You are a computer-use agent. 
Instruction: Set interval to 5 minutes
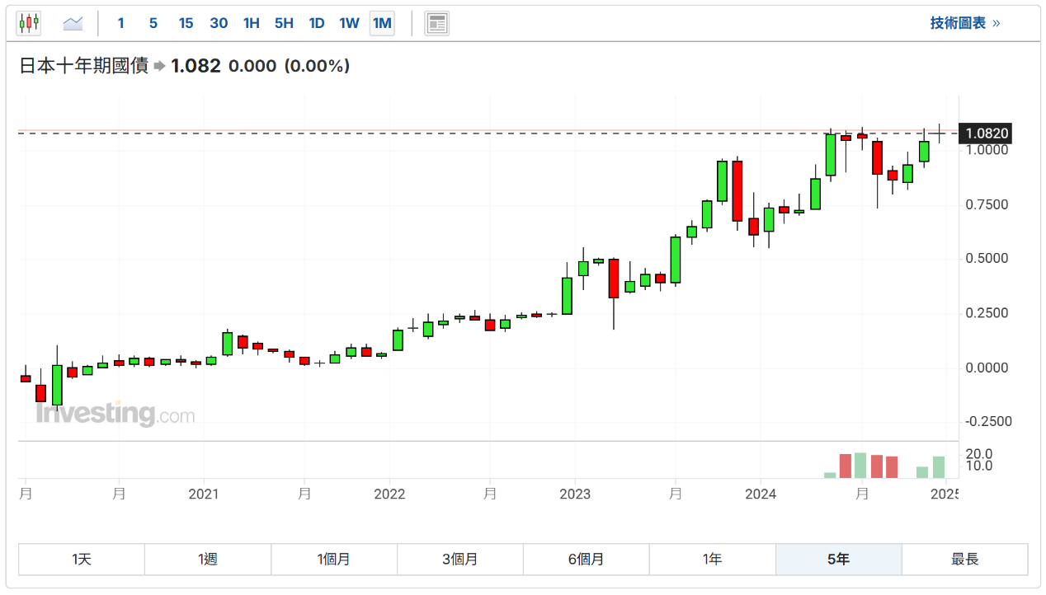(153, 23)
